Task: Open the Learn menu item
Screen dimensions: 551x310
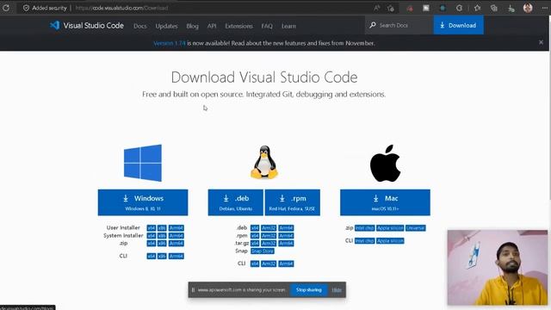Action: [288, 26]
